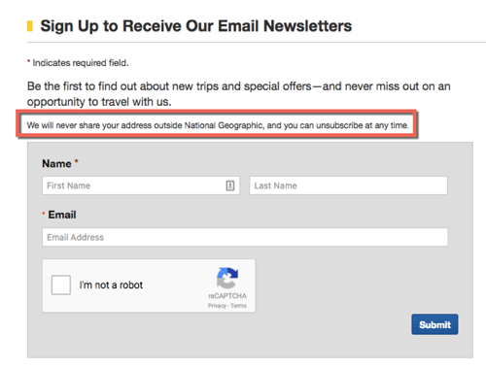
Task: Click the new trips and special offers paragraph
Action: 239,94
